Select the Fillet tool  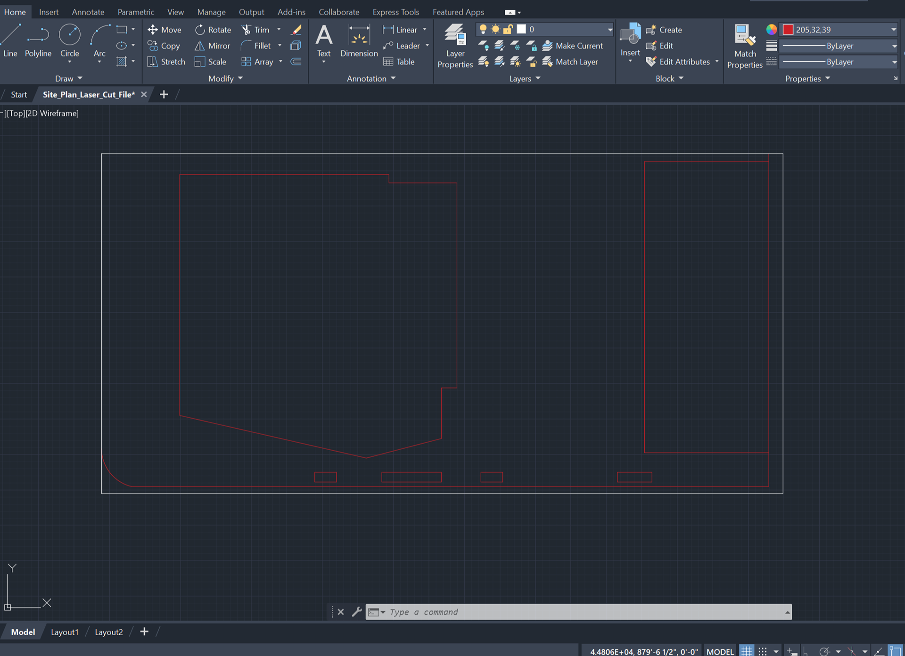point(256,46)
